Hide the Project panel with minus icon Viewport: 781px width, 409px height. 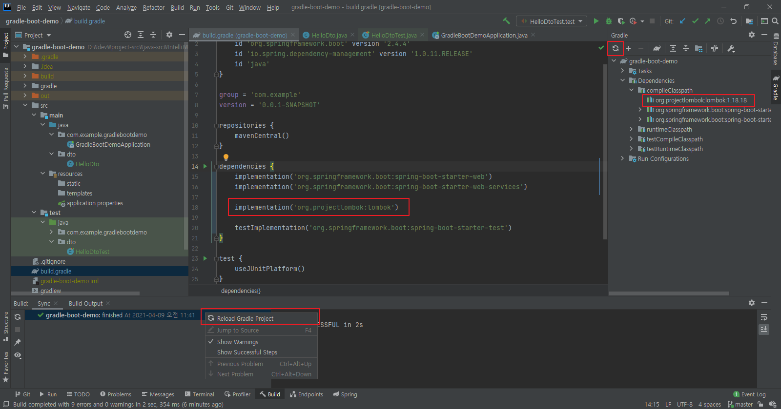[182, 35]
